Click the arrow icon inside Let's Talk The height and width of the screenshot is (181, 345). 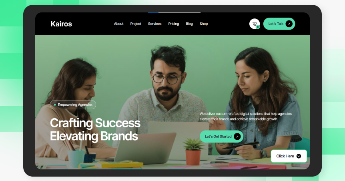coord(289,24)
